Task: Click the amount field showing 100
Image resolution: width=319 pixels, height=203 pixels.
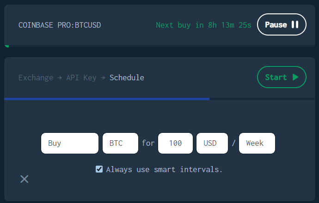Action: click(x=175, y=143)
